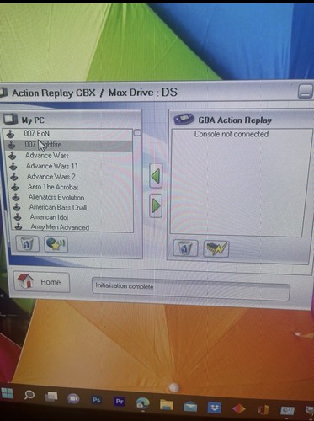Viewport: 314px width, 421px height.
Task: Open the Chat app from the taskbar
Action: pos(73,398)
